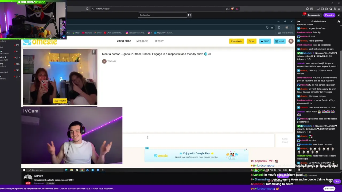Image resolution: width=342 pixels, height=192 pixels.
Task: Click the Omegle chat message input box
Action: coord(199,141)
